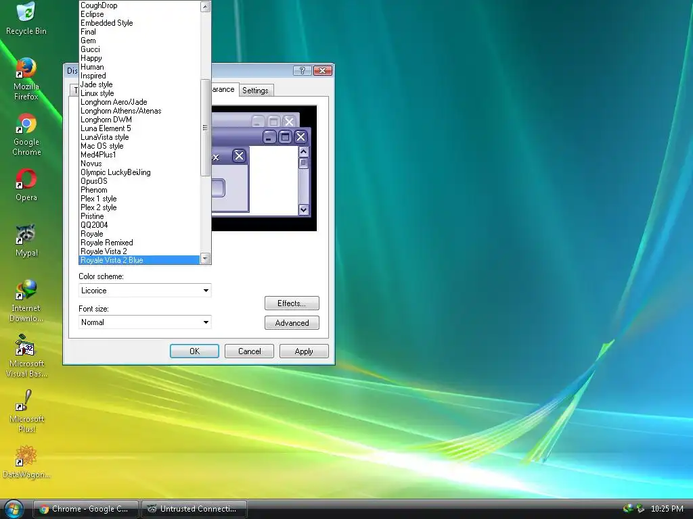Click the help question-mark button in dialog title
This screenshot has height=519, width=693.
302,70
